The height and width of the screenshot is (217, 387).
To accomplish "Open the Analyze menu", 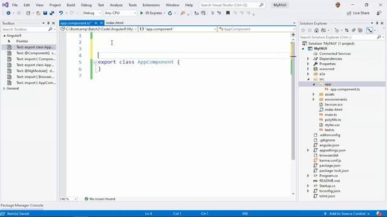I will point(116,5).
